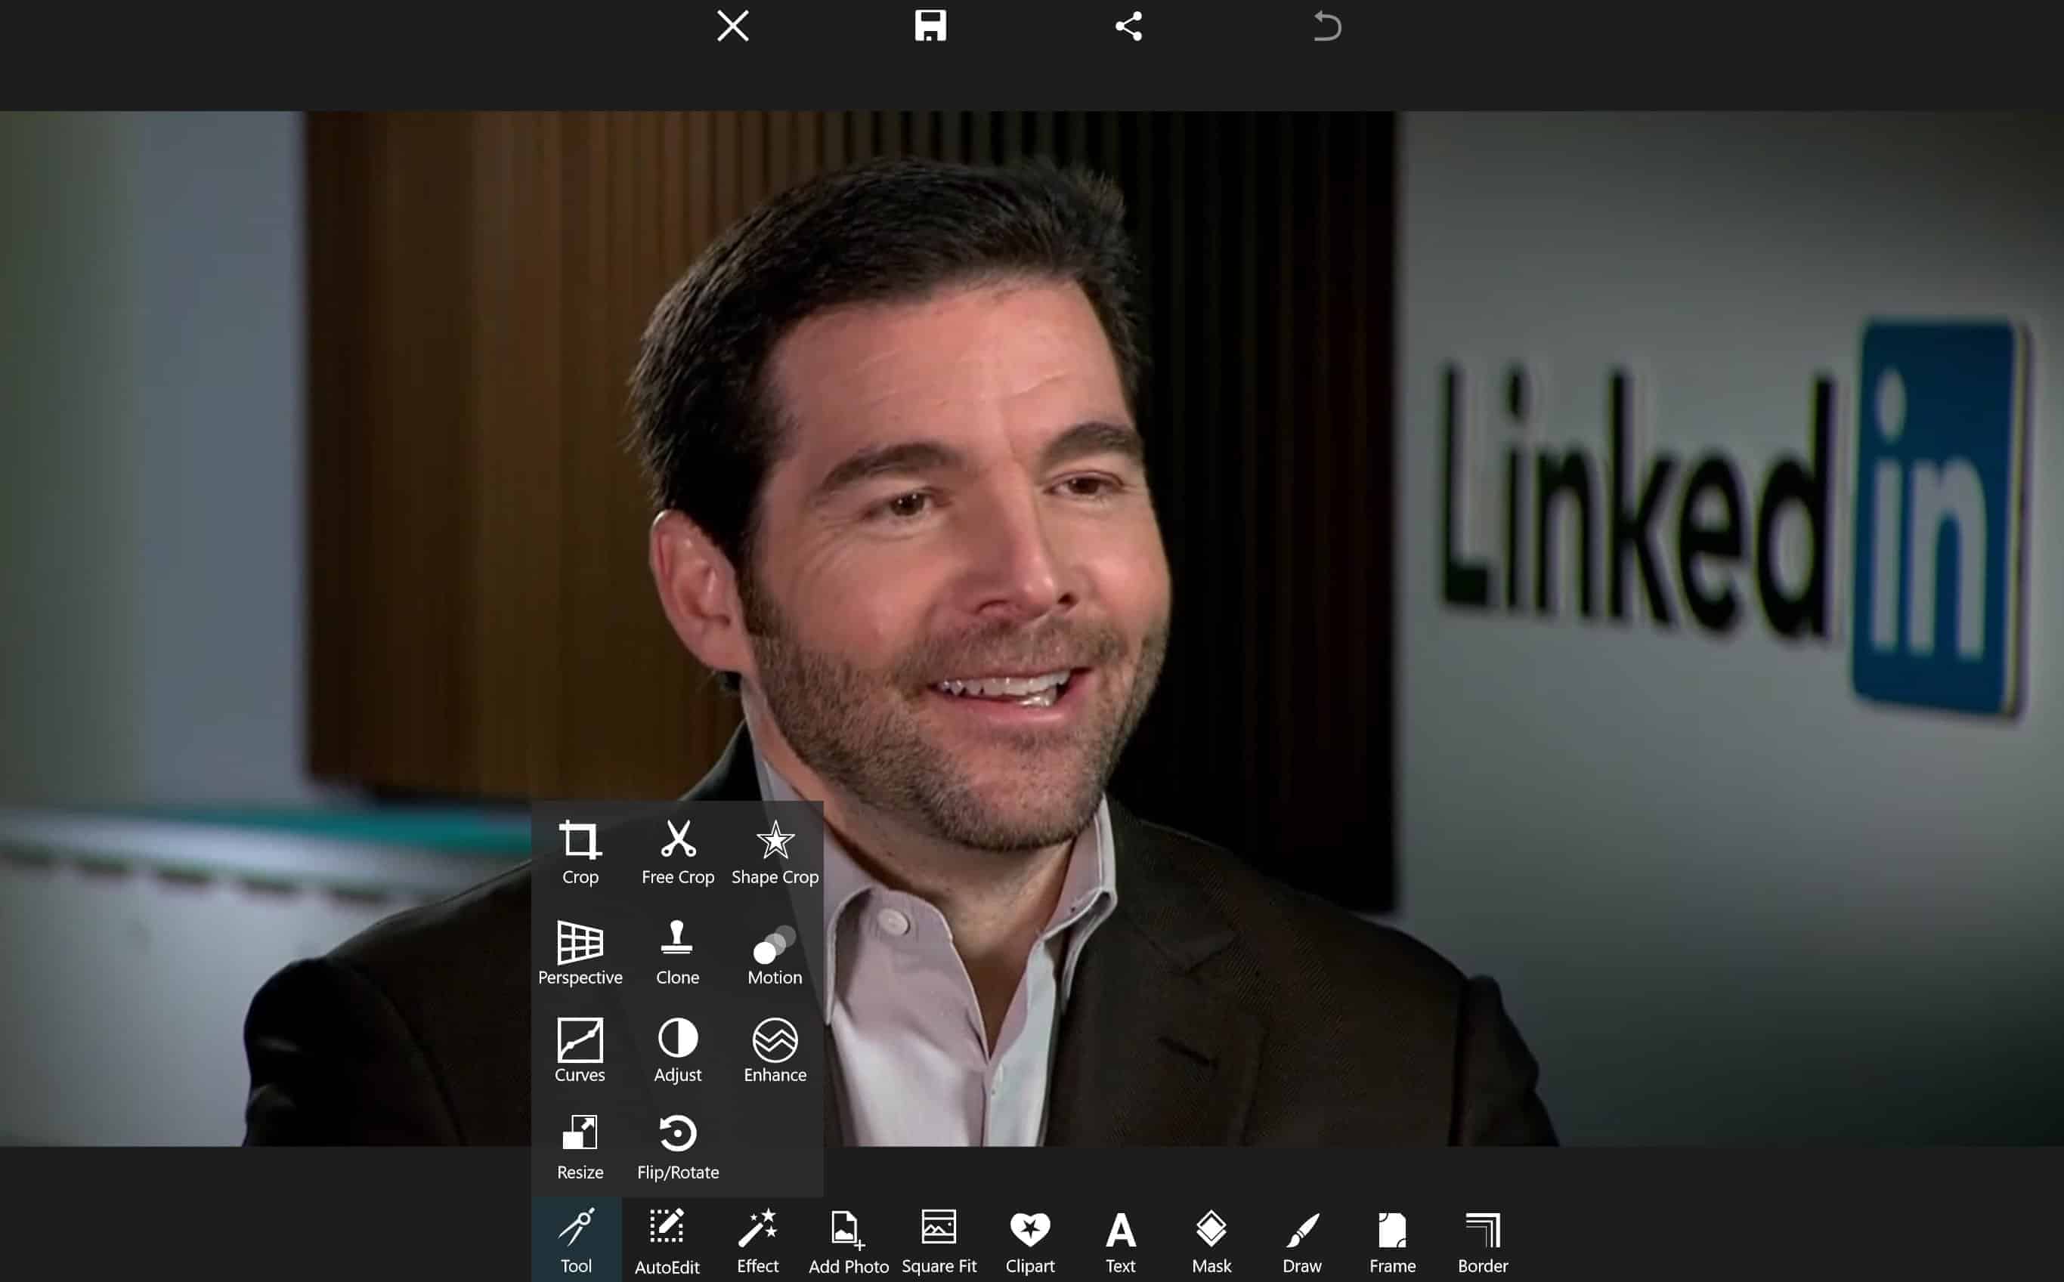Select Square Fit in the toolbar
The image size is (2064, 1282).
pyautogui.click(x=939, y=1240)
